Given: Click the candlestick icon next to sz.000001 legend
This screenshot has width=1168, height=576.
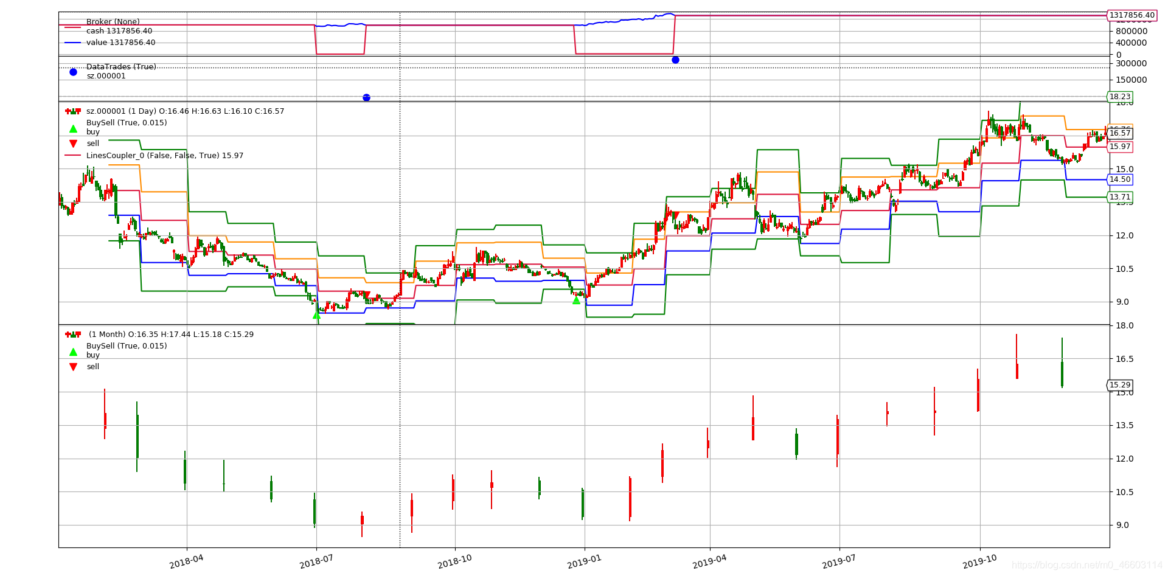Looking at the screenshot, I should coord(72,111).
